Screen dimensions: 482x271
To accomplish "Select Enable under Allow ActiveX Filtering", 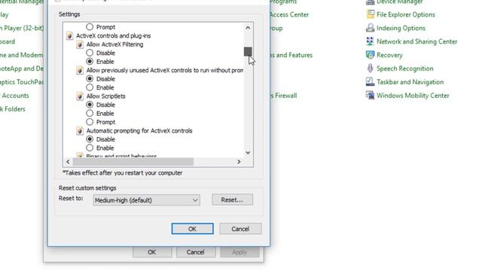I will 90,62.
